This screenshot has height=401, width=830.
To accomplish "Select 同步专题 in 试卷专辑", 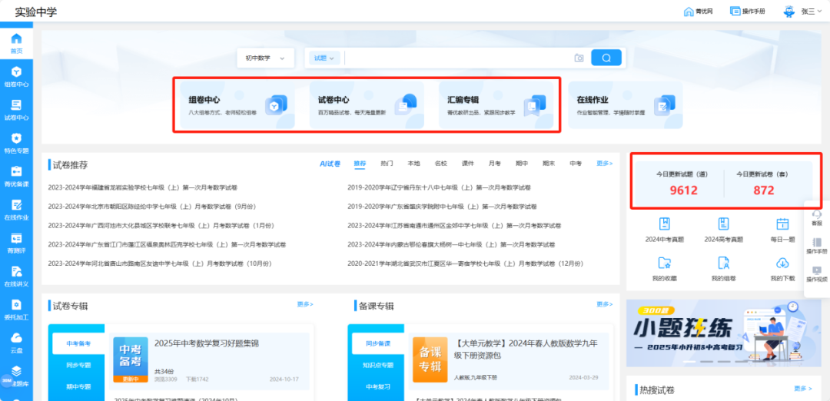I will tap(78, 365).
